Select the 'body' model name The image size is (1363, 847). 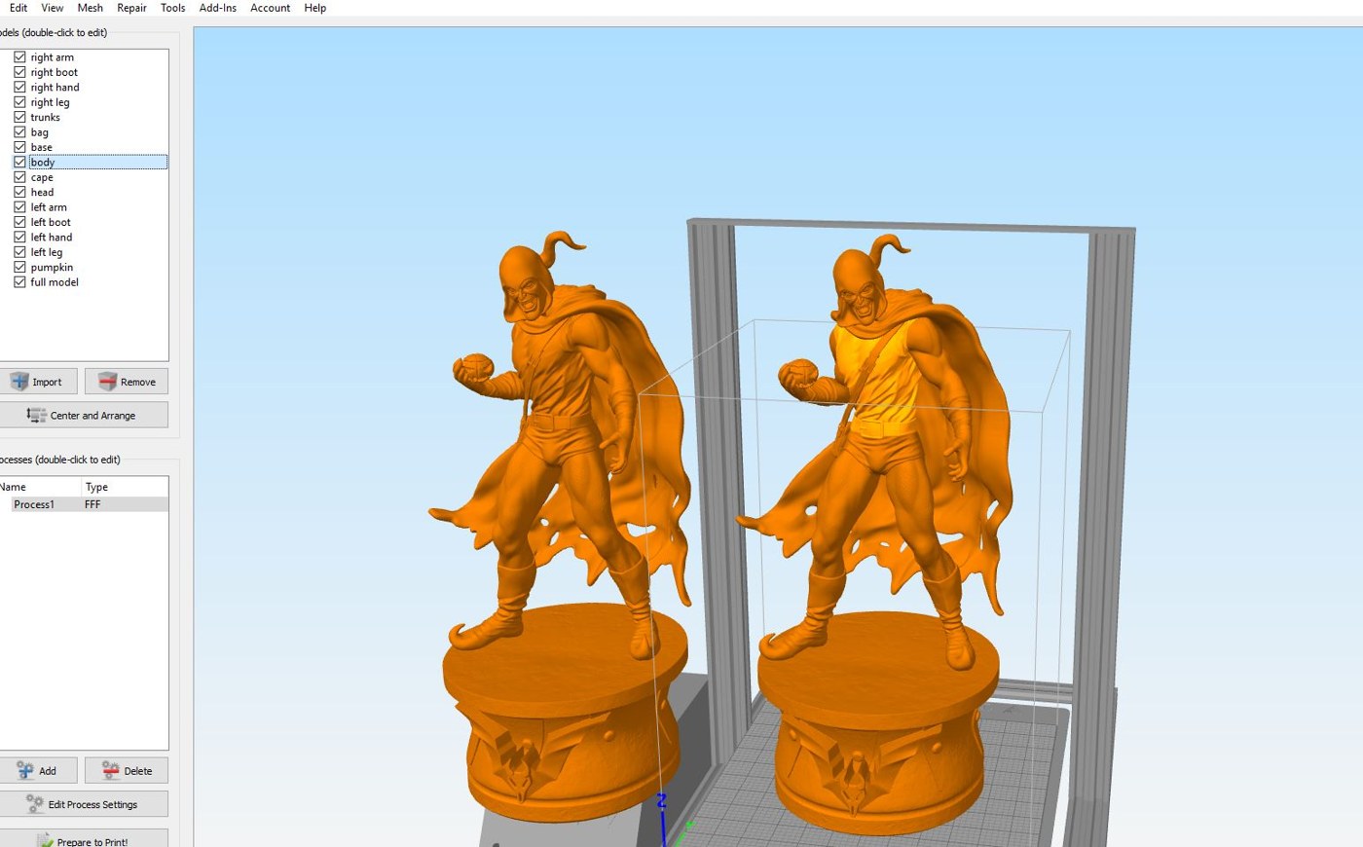point(42,162)
